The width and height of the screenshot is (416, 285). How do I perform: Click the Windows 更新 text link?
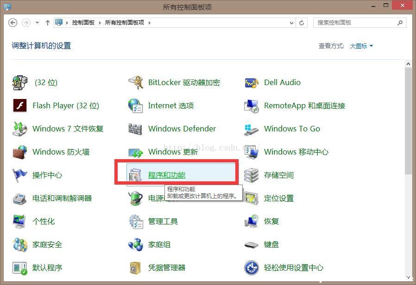[x=173, y=152]
